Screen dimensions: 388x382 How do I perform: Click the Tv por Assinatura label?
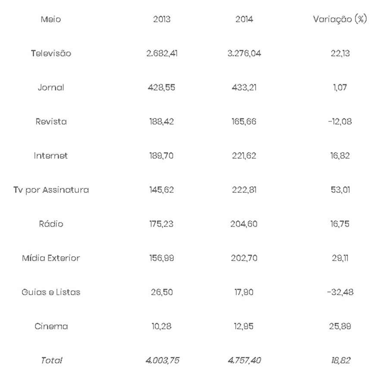[51, 190]
